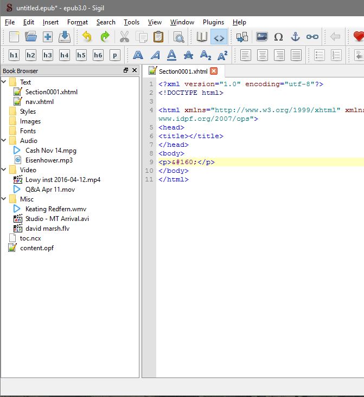
Task: Switch to Book View with the open book icon
Action: 202,37
